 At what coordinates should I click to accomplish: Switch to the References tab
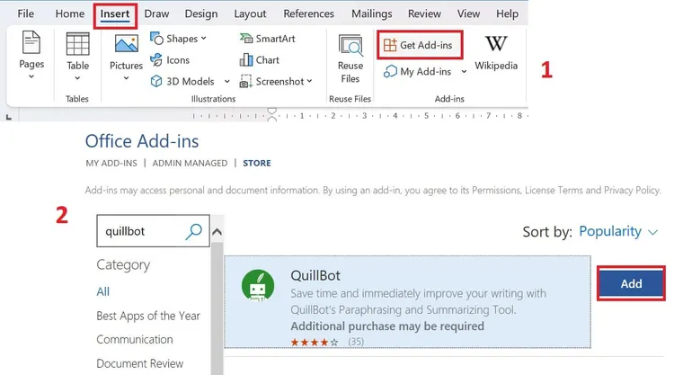pyautogui.click(x=308, y=13)
